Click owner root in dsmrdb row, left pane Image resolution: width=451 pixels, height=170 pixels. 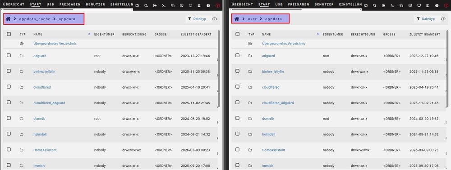(x=97, y=119)
